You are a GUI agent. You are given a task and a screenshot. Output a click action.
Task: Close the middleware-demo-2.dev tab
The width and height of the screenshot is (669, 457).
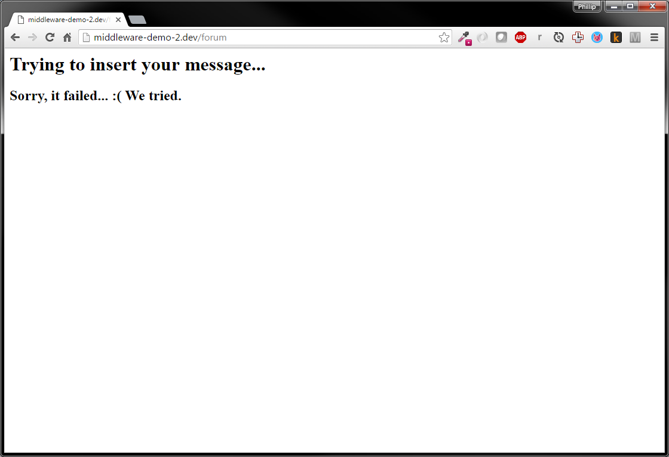click(118, 20)
